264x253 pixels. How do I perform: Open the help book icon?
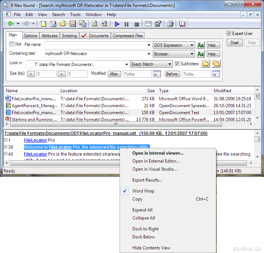pyautogui.click(x=182, y=24)
